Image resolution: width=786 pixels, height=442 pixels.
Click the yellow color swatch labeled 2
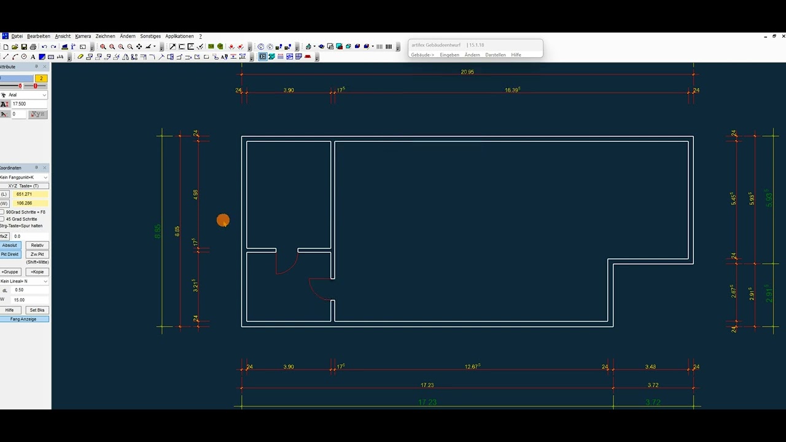[41, 79]
